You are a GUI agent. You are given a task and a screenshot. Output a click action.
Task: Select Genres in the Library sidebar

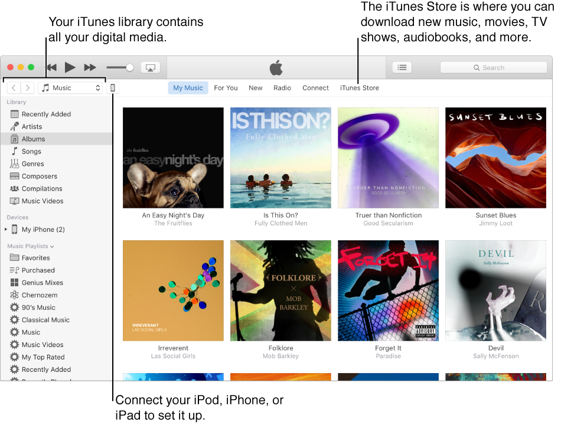[x=34, y=164]
